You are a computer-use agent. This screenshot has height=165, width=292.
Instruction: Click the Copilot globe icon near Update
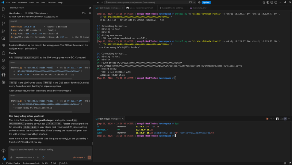(199, 3)
